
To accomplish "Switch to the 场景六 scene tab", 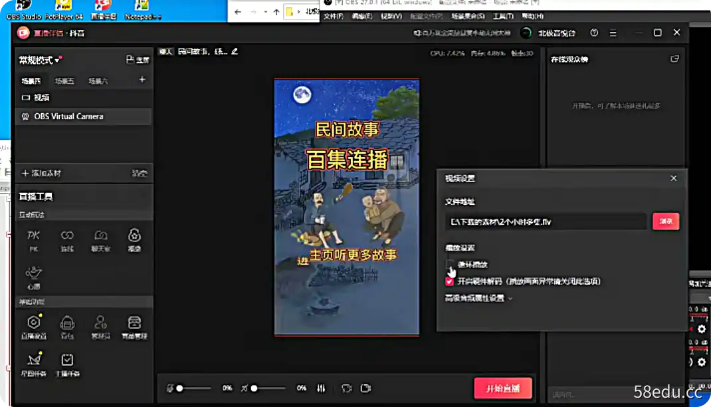I will pos(98,80).
